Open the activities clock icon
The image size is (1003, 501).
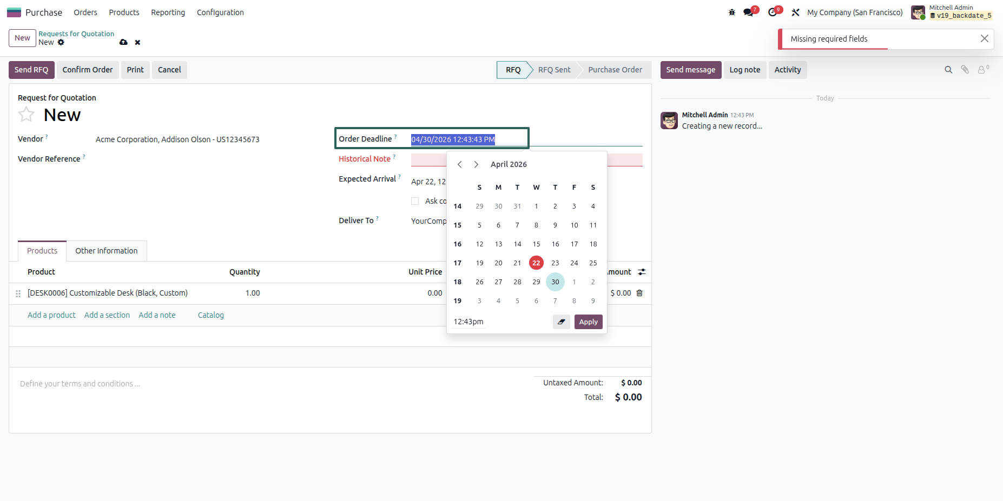(x=773, y=12)
